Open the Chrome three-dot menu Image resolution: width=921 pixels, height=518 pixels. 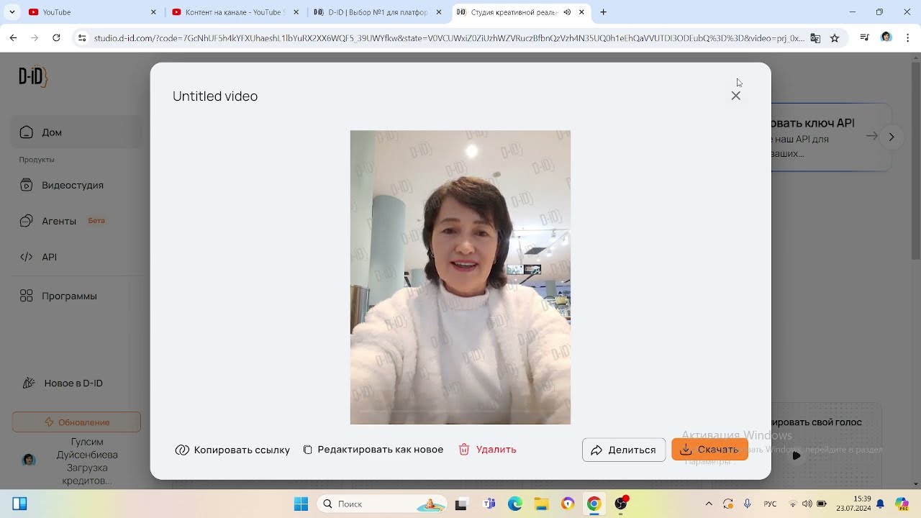908,38
